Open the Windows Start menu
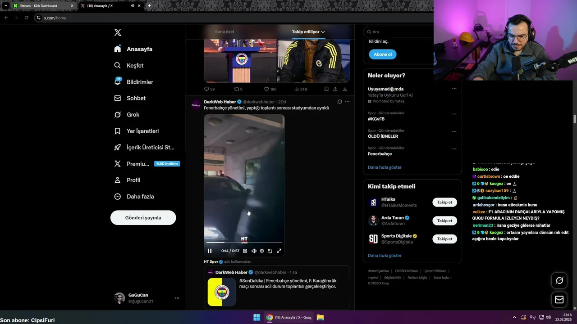 coord(256,317)
